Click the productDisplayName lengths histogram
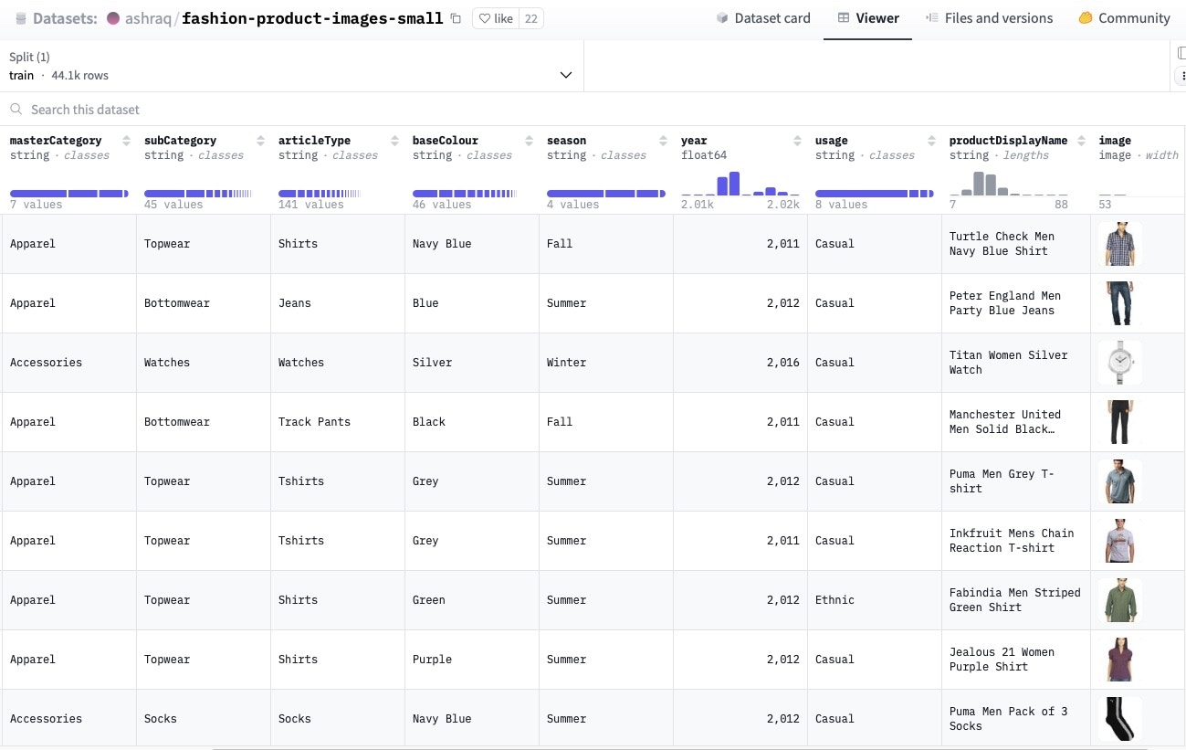This screenshot has width=1186, height=750. click(1009, 184)
